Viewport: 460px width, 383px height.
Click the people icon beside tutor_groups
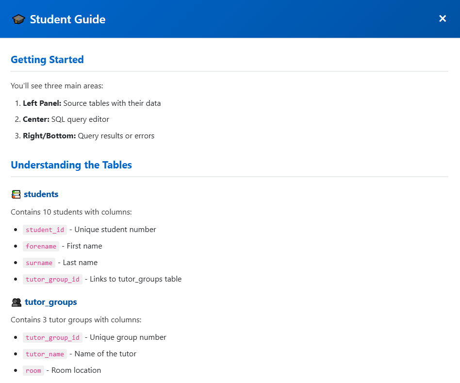point(16,302)
